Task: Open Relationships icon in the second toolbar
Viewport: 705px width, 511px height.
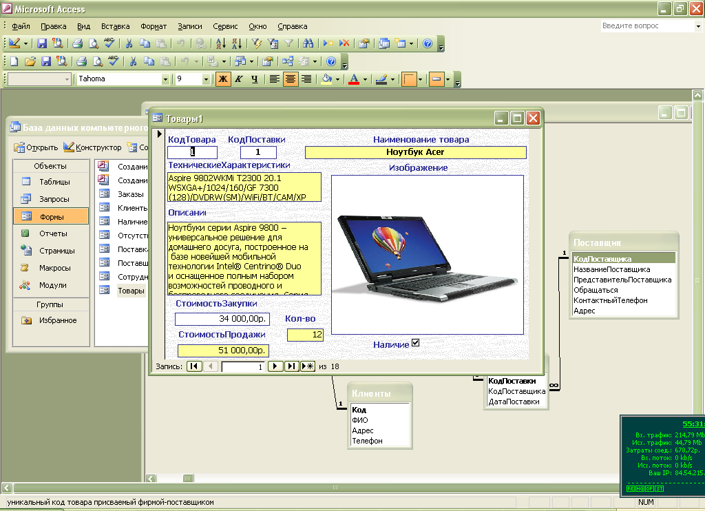Action: pos(288,61)
